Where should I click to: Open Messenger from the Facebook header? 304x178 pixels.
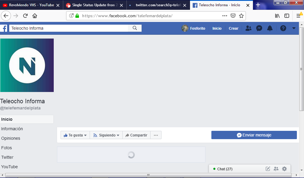259,28
